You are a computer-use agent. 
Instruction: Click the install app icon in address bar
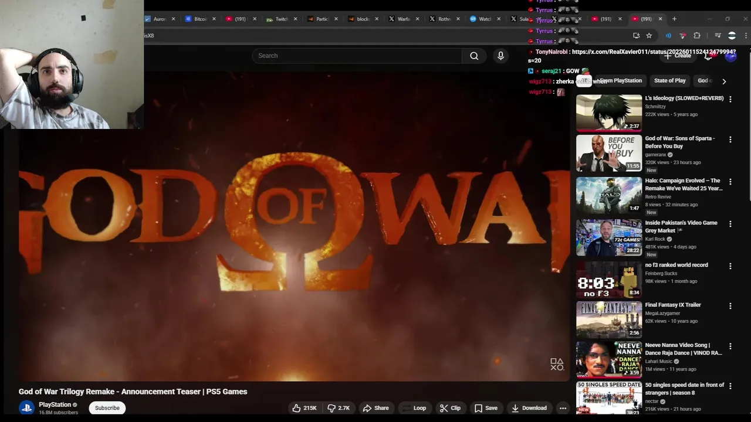coord(636,36)
